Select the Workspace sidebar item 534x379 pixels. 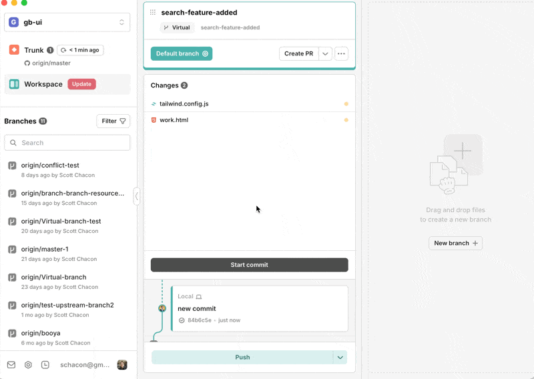pyautogui.click(x=43, y=84)
